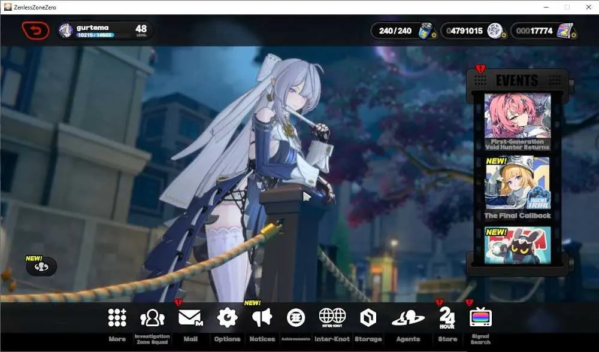599x352 pixels.
Task: Open the Signal Search TV icon
Action: coord(480,317)
